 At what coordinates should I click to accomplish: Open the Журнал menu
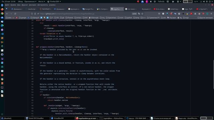(x=24, y=5)
